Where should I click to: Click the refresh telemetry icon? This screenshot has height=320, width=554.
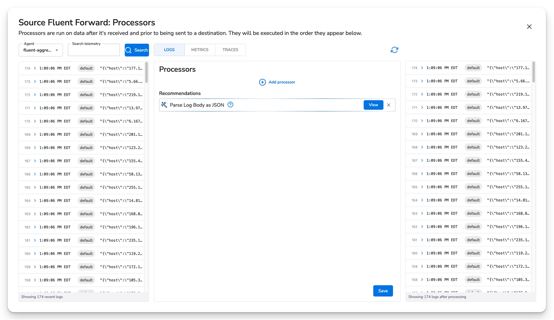[x=394, y=50]
